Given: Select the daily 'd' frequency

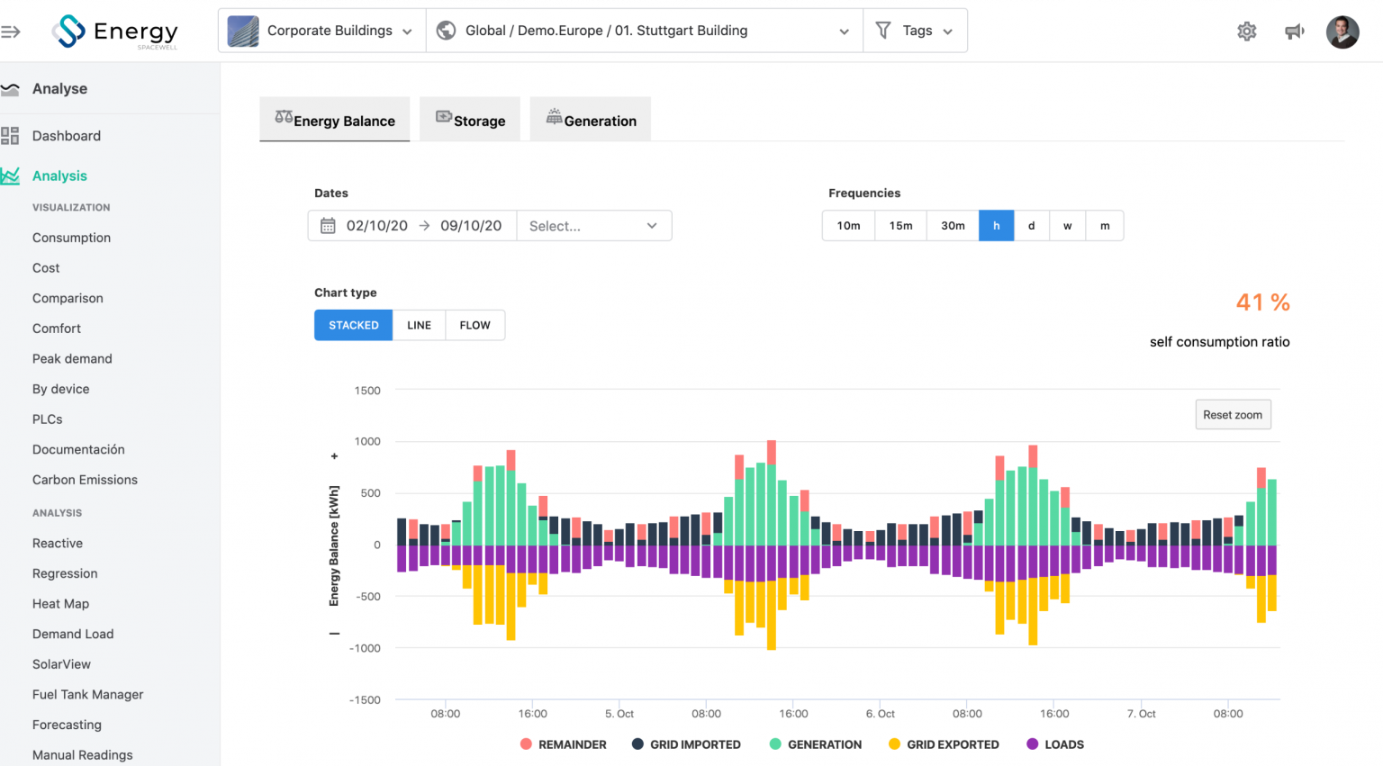Looking at the screenshot, I should coord(1032,226).
